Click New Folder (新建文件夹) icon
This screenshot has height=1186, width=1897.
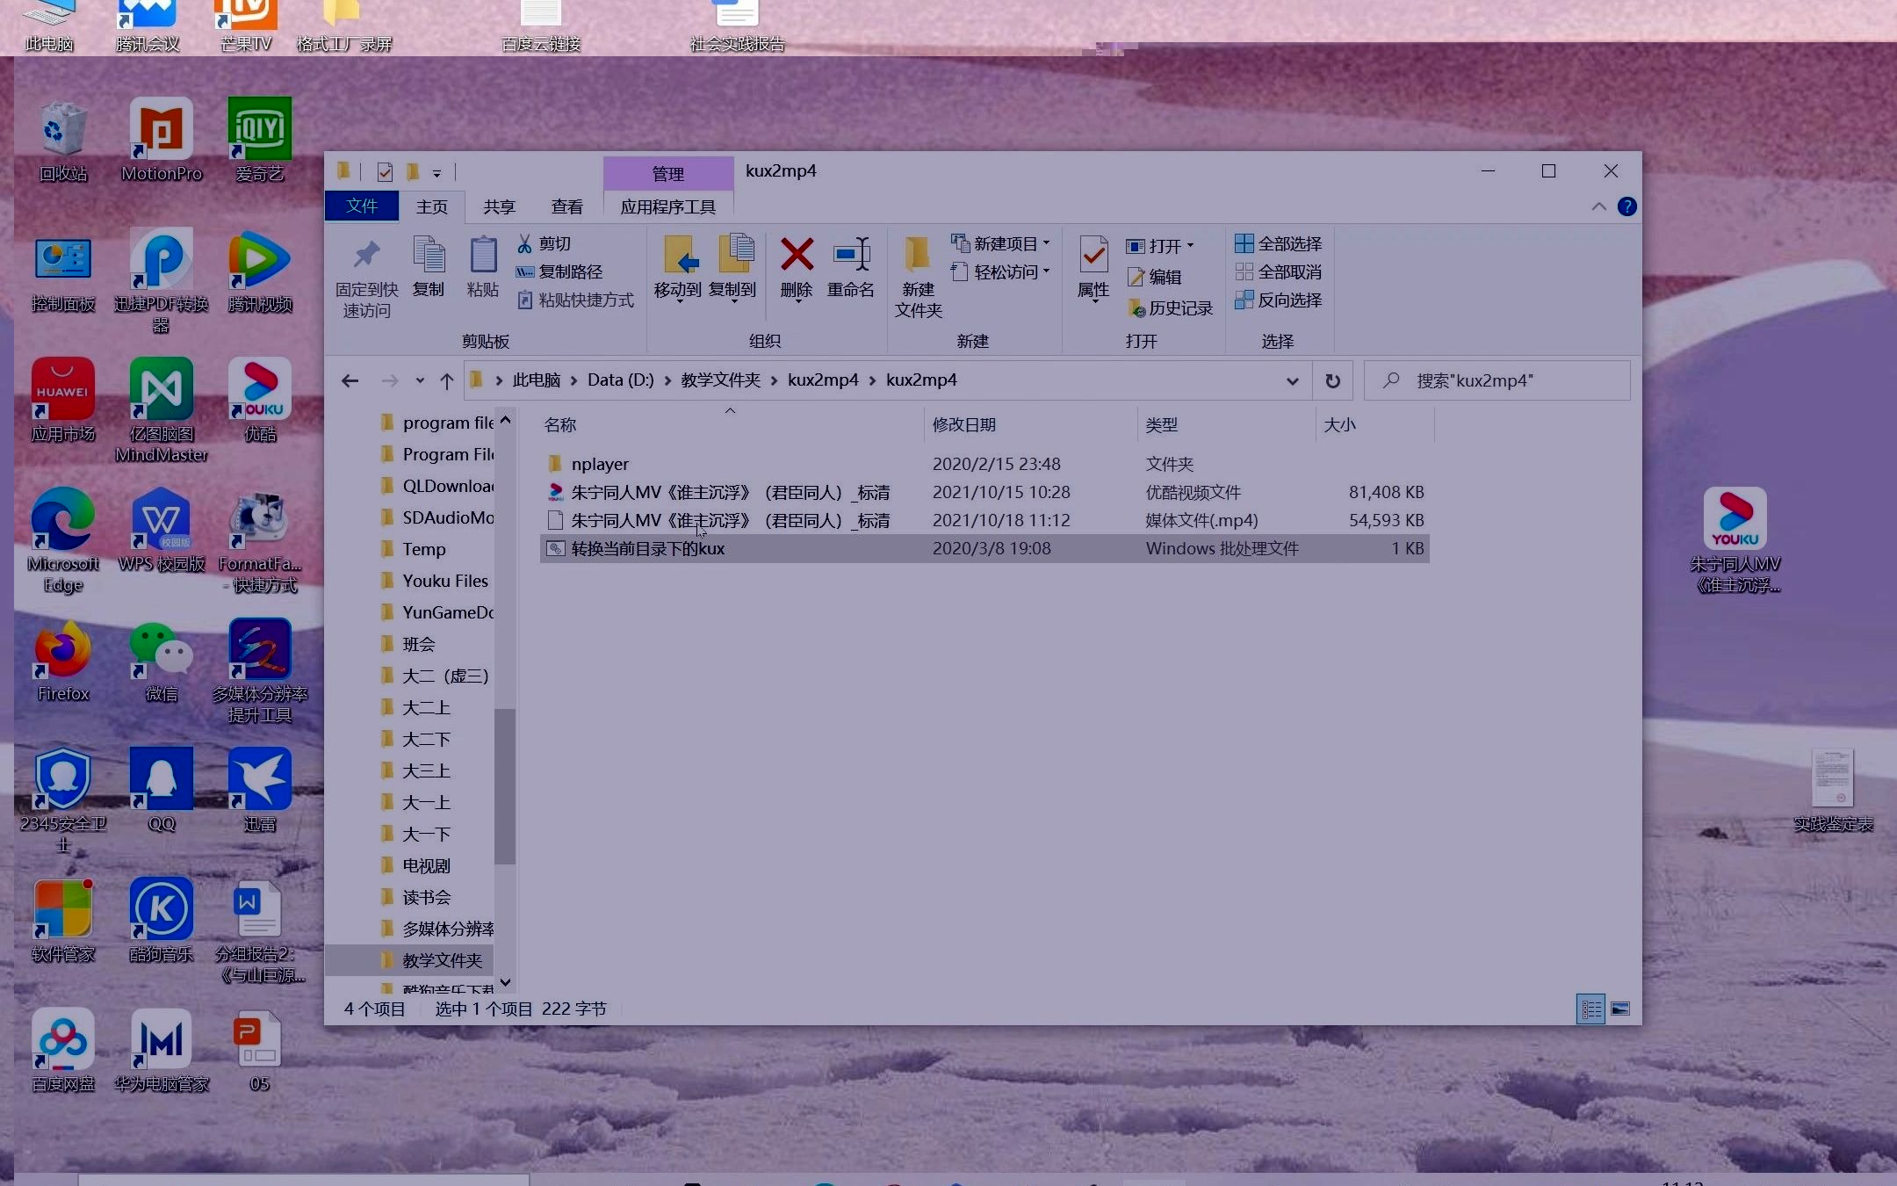pyautogui.click(x=918, y=254)
